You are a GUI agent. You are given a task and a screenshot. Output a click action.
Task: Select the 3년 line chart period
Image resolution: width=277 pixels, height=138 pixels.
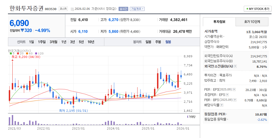[x=72, y=42]
